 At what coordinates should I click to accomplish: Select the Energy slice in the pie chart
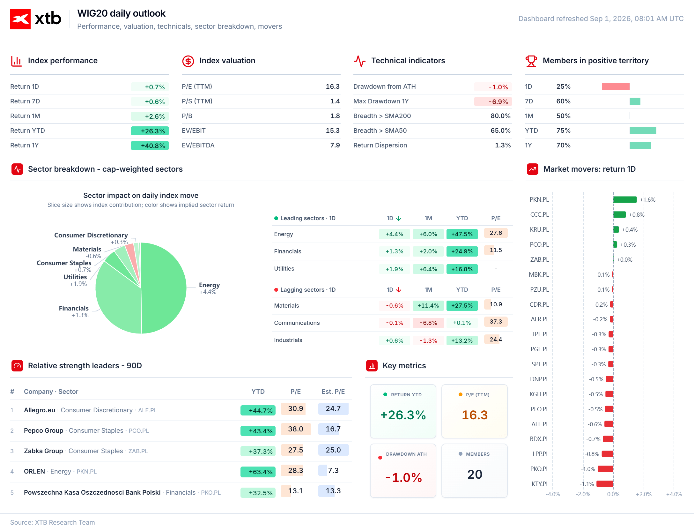(x=164, y=288)
